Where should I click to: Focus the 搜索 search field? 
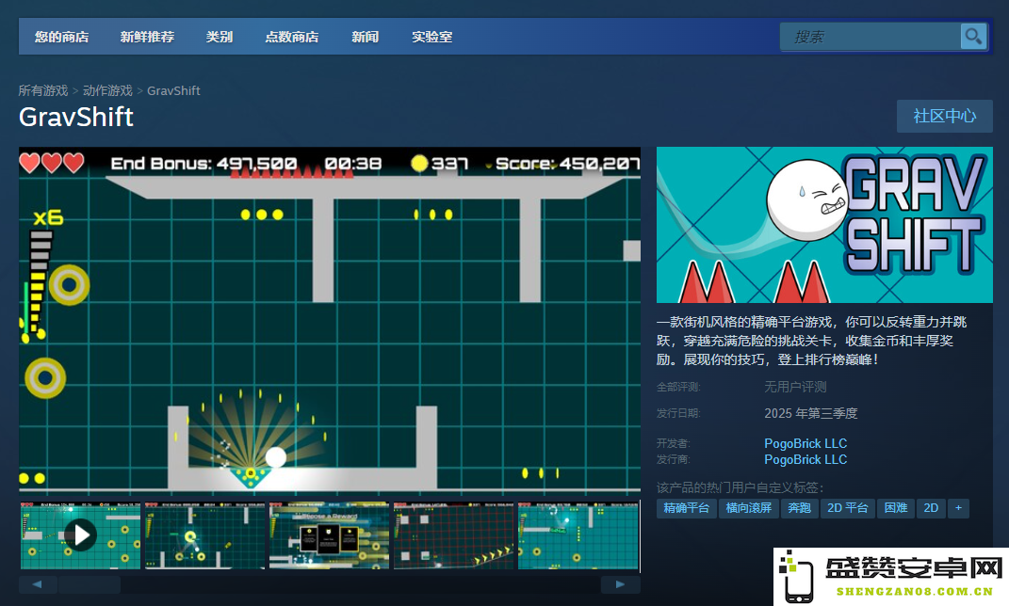pos(870,37)
